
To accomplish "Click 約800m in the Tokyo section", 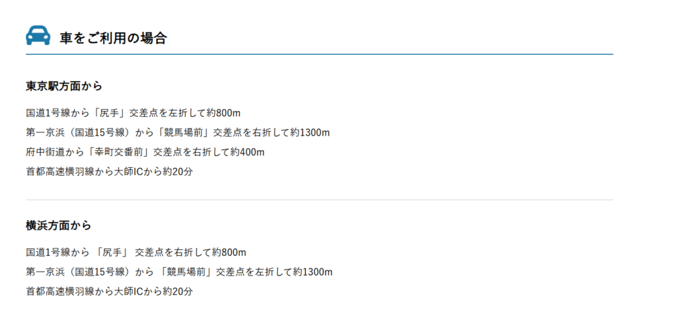I will pyautogui.click(x=223, y=113).
